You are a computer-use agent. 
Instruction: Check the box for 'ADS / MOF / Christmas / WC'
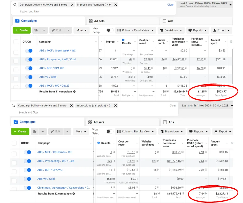tap(14, 154)
